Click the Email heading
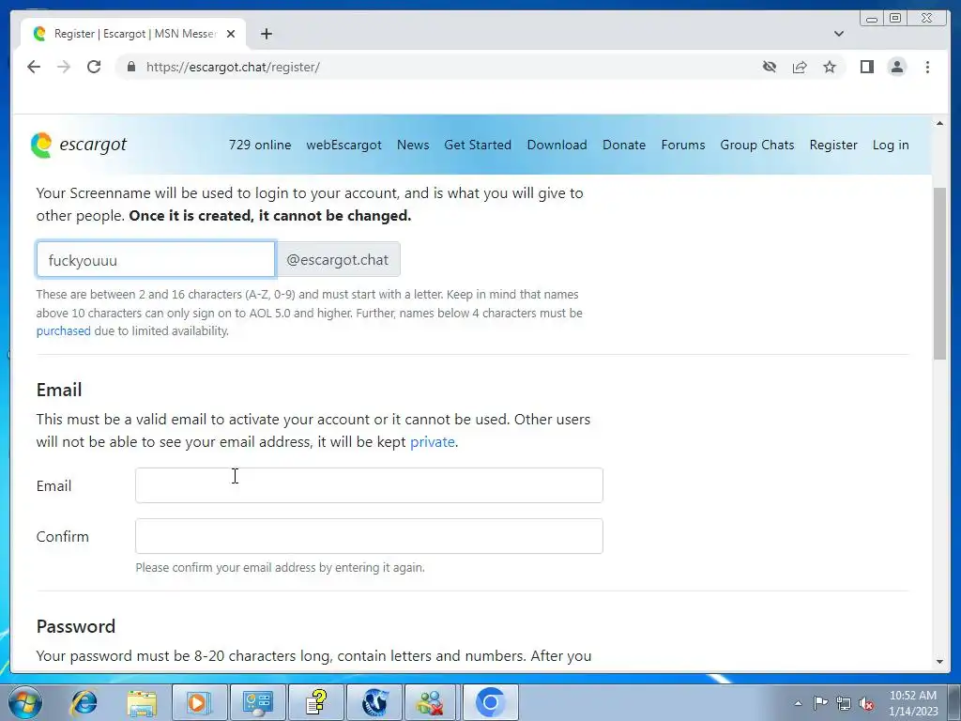Image resolution: width=961 pixels, height=721 pixels. pyautogui.click(x=59, y=390)
